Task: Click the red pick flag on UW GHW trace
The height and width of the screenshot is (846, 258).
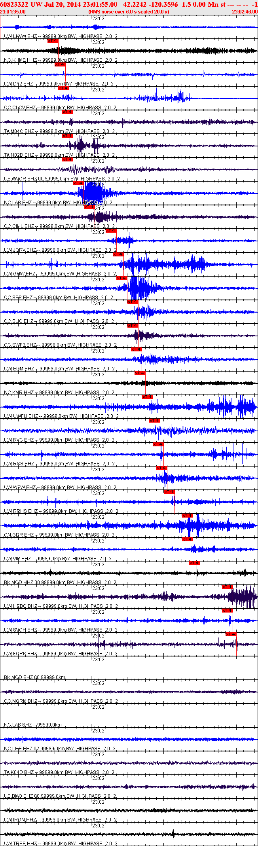Action: click(118, 254)
